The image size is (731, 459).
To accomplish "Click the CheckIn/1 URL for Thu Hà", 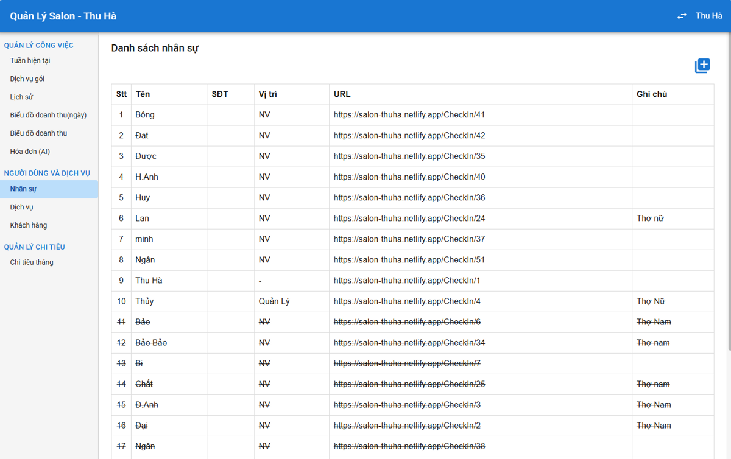I will pyautogui.click(x=407, y=281).
